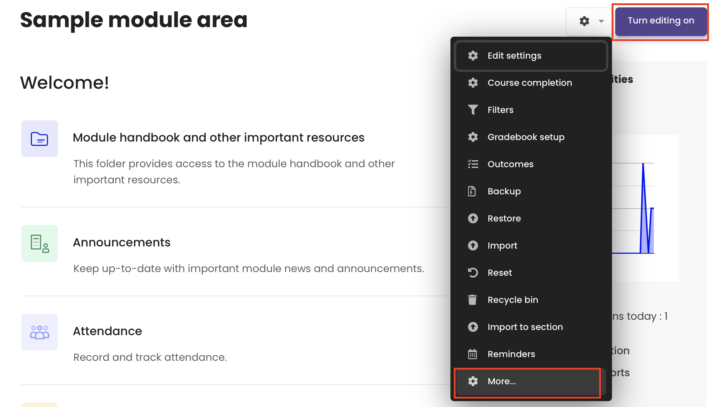Click the Outcomes checklist icon
Image resolution: width=710 pixels, height=407 pixels.
(473, 164)
